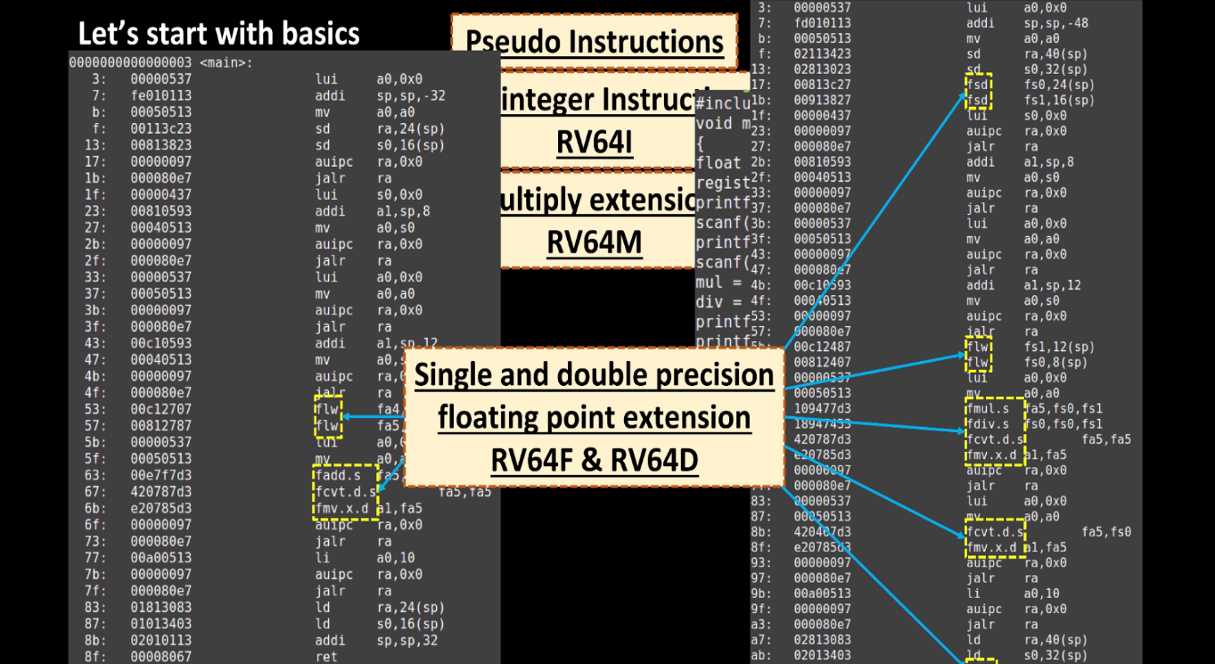The width and height of the screenshot is (1215, 664).
Task: Select the "ld ra,24(sp)" instruction row
Action: [x=267, y=608]
